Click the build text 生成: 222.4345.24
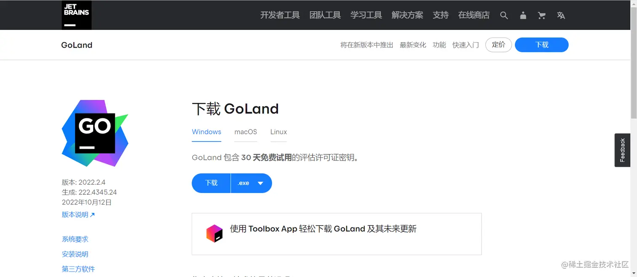 pyautogui.click(x=89, y=192)
